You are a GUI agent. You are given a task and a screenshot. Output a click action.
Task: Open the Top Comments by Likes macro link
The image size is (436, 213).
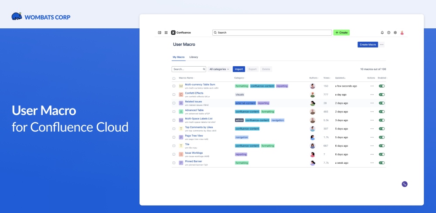[199, 127]
